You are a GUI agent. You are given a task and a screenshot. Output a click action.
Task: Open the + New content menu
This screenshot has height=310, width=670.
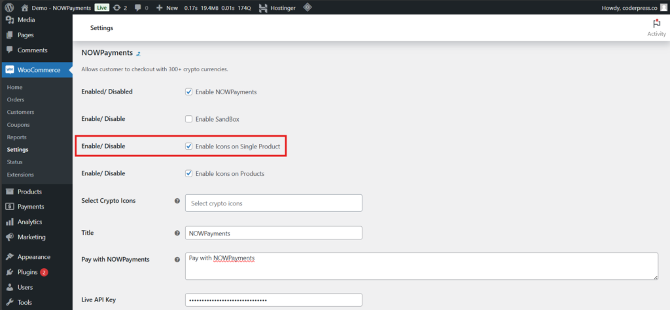coord(167,8)
